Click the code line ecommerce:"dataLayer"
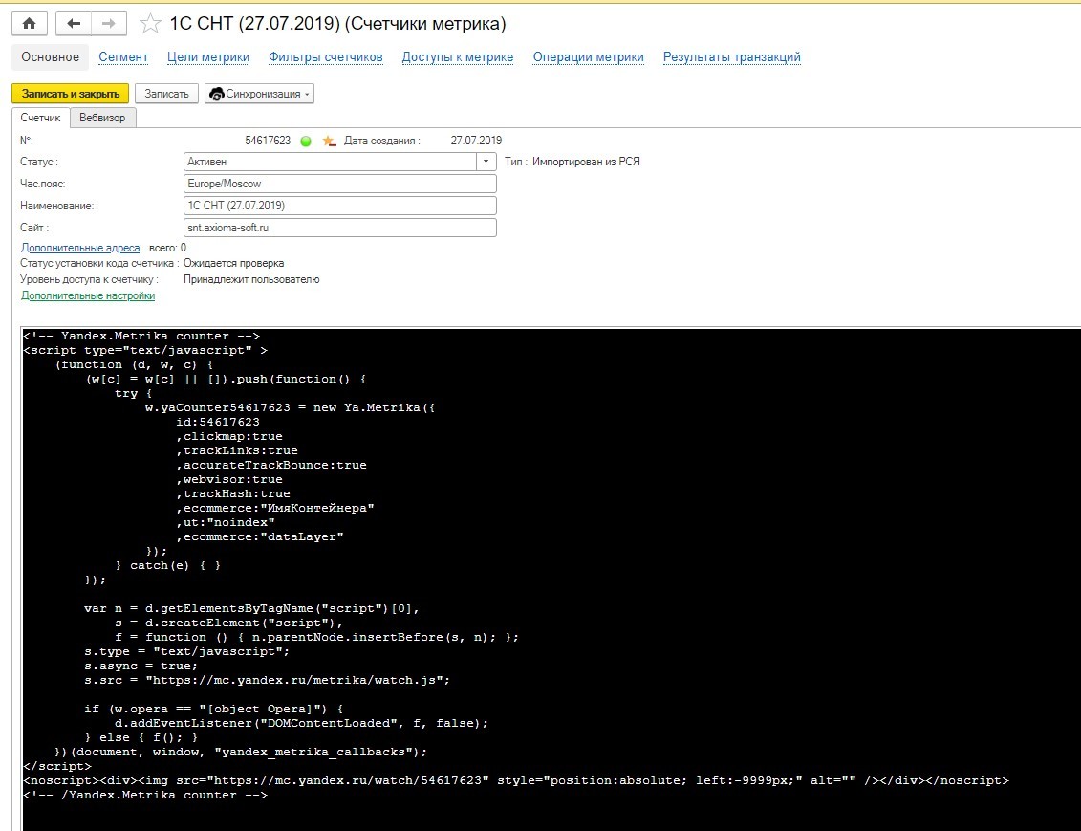 click(259, 536)
